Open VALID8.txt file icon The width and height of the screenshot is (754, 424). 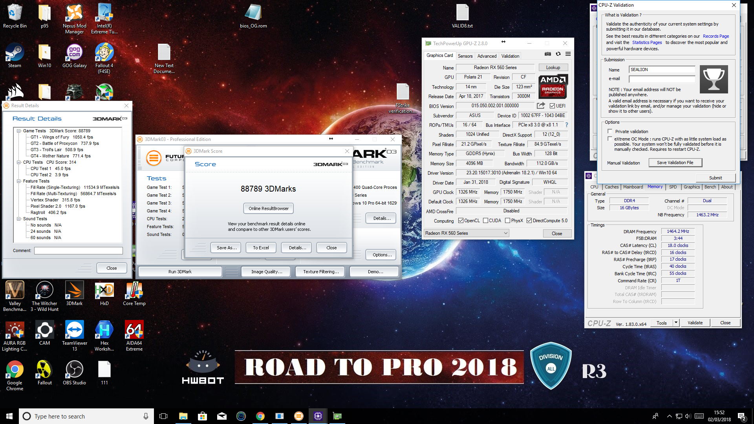point(462,16)
